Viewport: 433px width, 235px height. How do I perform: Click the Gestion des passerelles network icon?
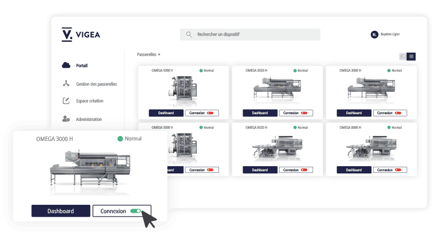pyautogui.click(x=66, y=83)
